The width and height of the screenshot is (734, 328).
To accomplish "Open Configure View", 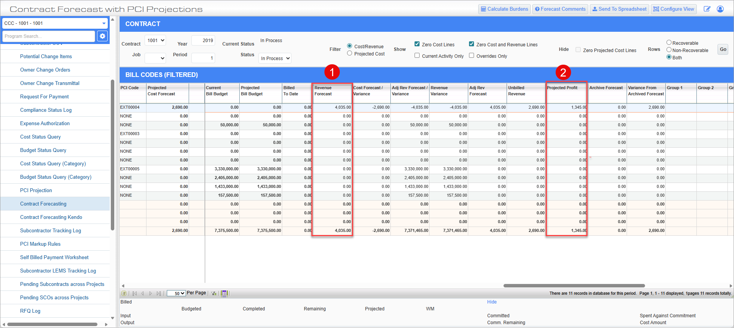I will pos(674,9).
